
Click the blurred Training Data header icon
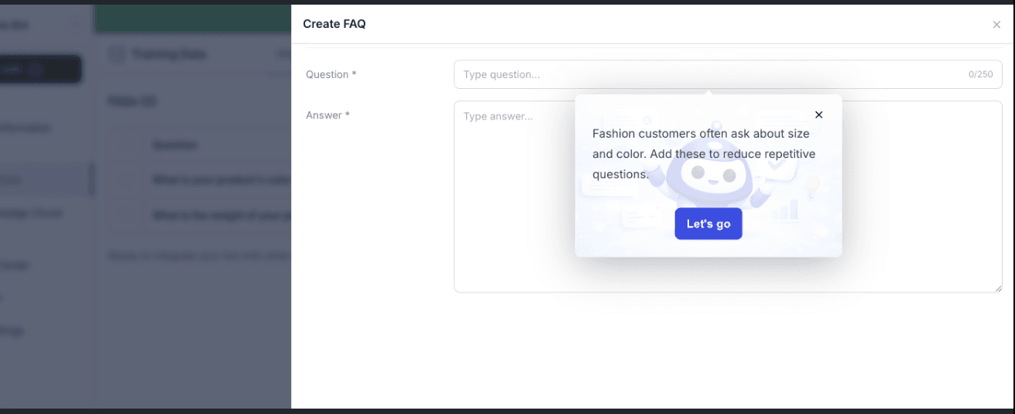point(117,54)
